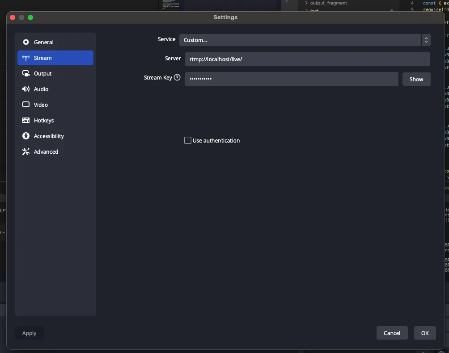Click the General gear icon in sidebar

tap(26, 42)
